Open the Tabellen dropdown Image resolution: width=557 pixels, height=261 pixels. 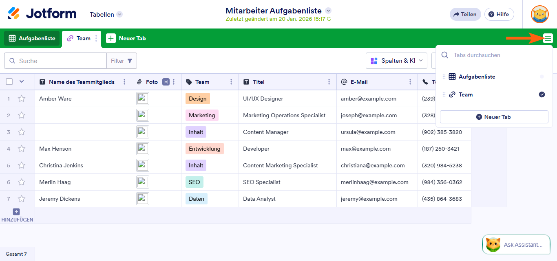pyautogui.click(x=104, y=14)
